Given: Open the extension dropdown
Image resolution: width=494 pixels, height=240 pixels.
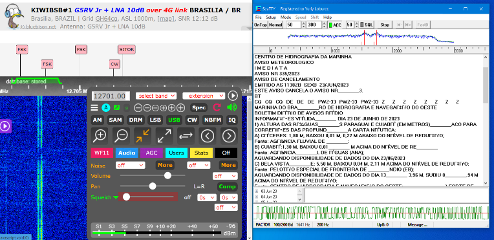Looking at the screenshot, I should (204, 96).
